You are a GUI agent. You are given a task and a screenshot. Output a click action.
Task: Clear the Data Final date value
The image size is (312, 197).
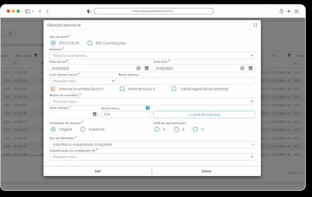point(242,68)
